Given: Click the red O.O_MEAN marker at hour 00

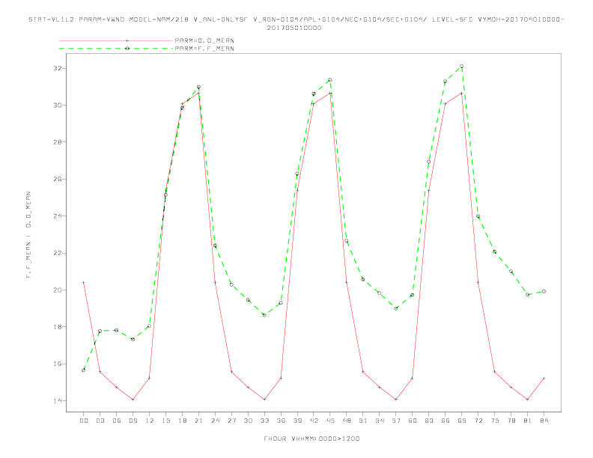Looking at the screenshot, I should [x=84, y=282].
